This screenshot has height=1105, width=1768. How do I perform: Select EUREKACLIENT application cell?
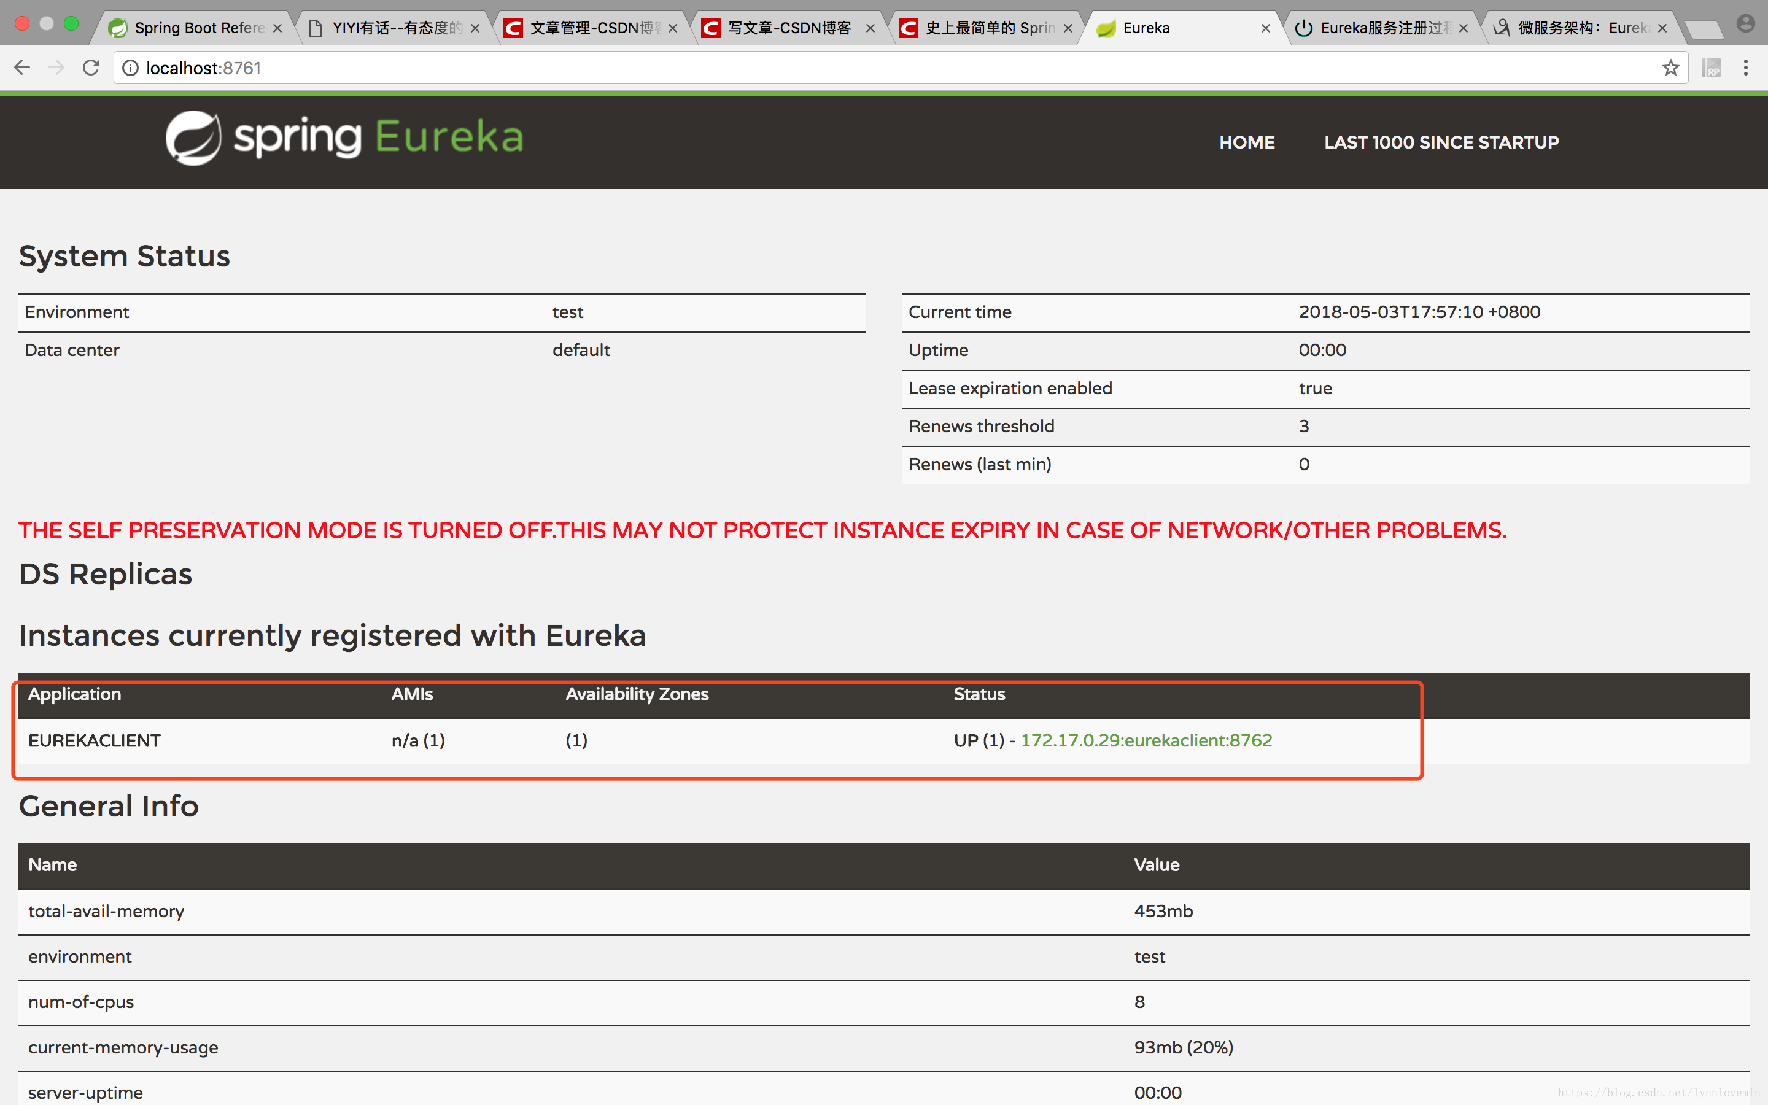coord(95,740)
